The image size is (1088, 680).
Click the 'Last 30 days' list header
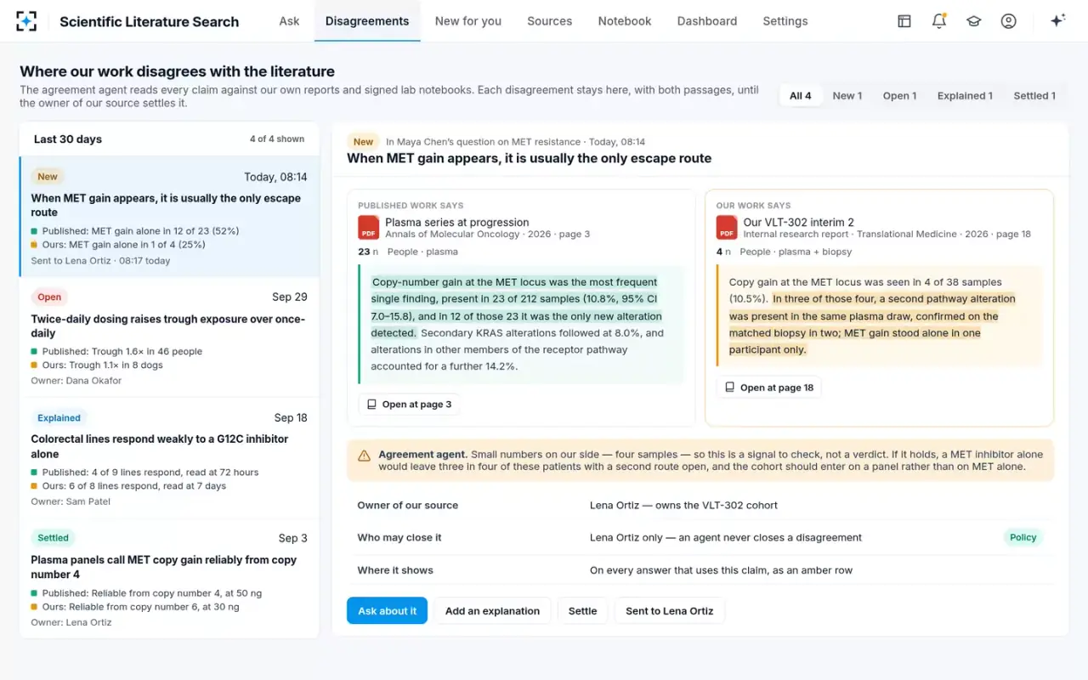pos(68,139)
